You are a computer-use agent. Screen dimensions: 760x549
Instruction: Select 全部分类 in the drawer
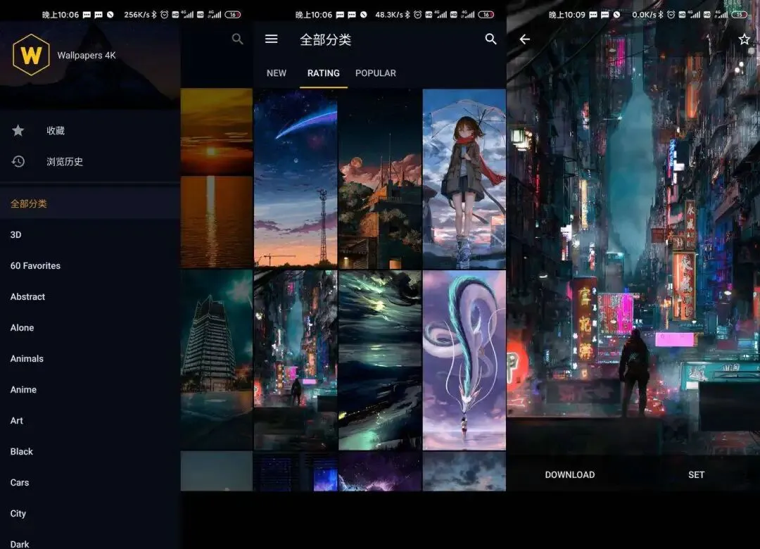click(x=90, y=203)
